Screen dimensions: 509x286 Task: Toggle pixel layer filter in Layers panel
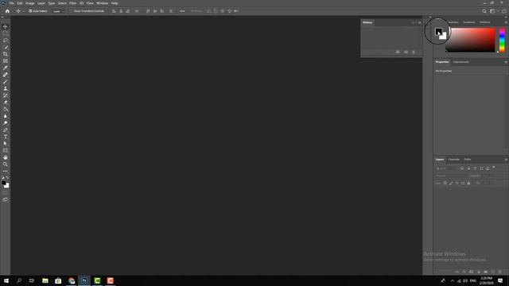462,168
